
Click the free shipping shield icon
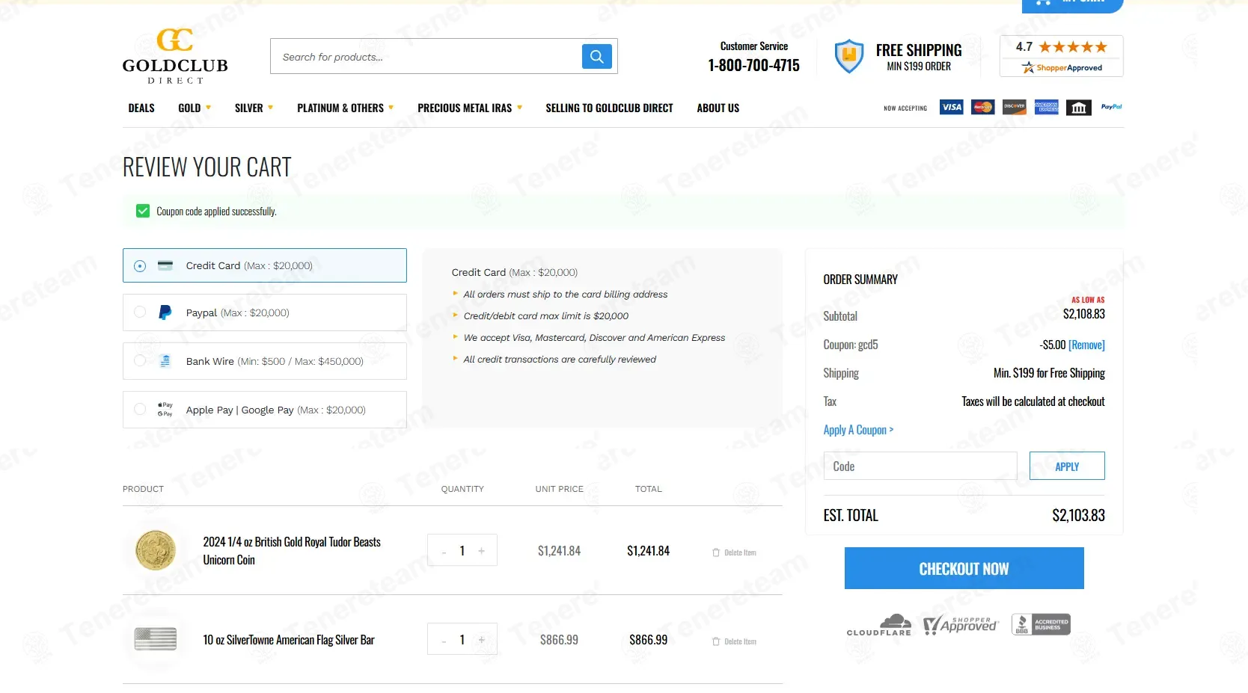(x=848, y=56)
